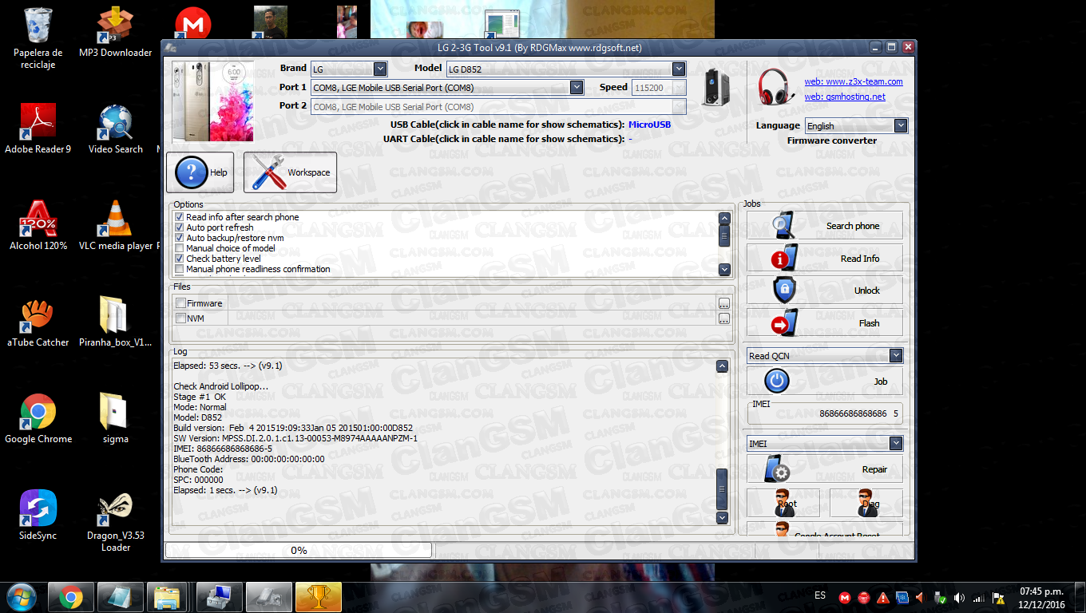The image size is (1086, 613).
Task: Click the Flash button
Action: (824, 323)
